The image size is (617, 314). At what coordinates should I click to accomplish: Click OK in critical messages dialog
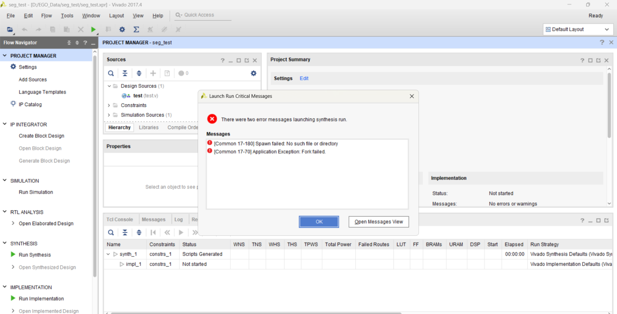[319, 221]
